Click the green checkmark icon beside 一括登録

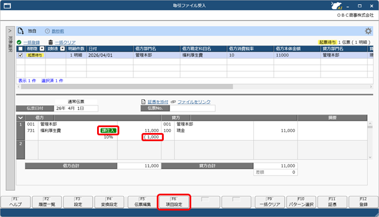coord(19,43)
